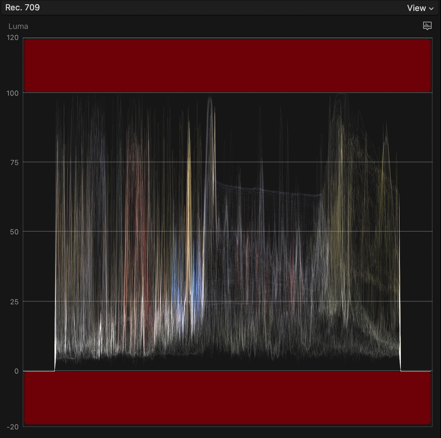This screenshot has width=441, height=438.
Task: Open the View dropdown menu
Action: pyautogui.click(x=420, y=8)
